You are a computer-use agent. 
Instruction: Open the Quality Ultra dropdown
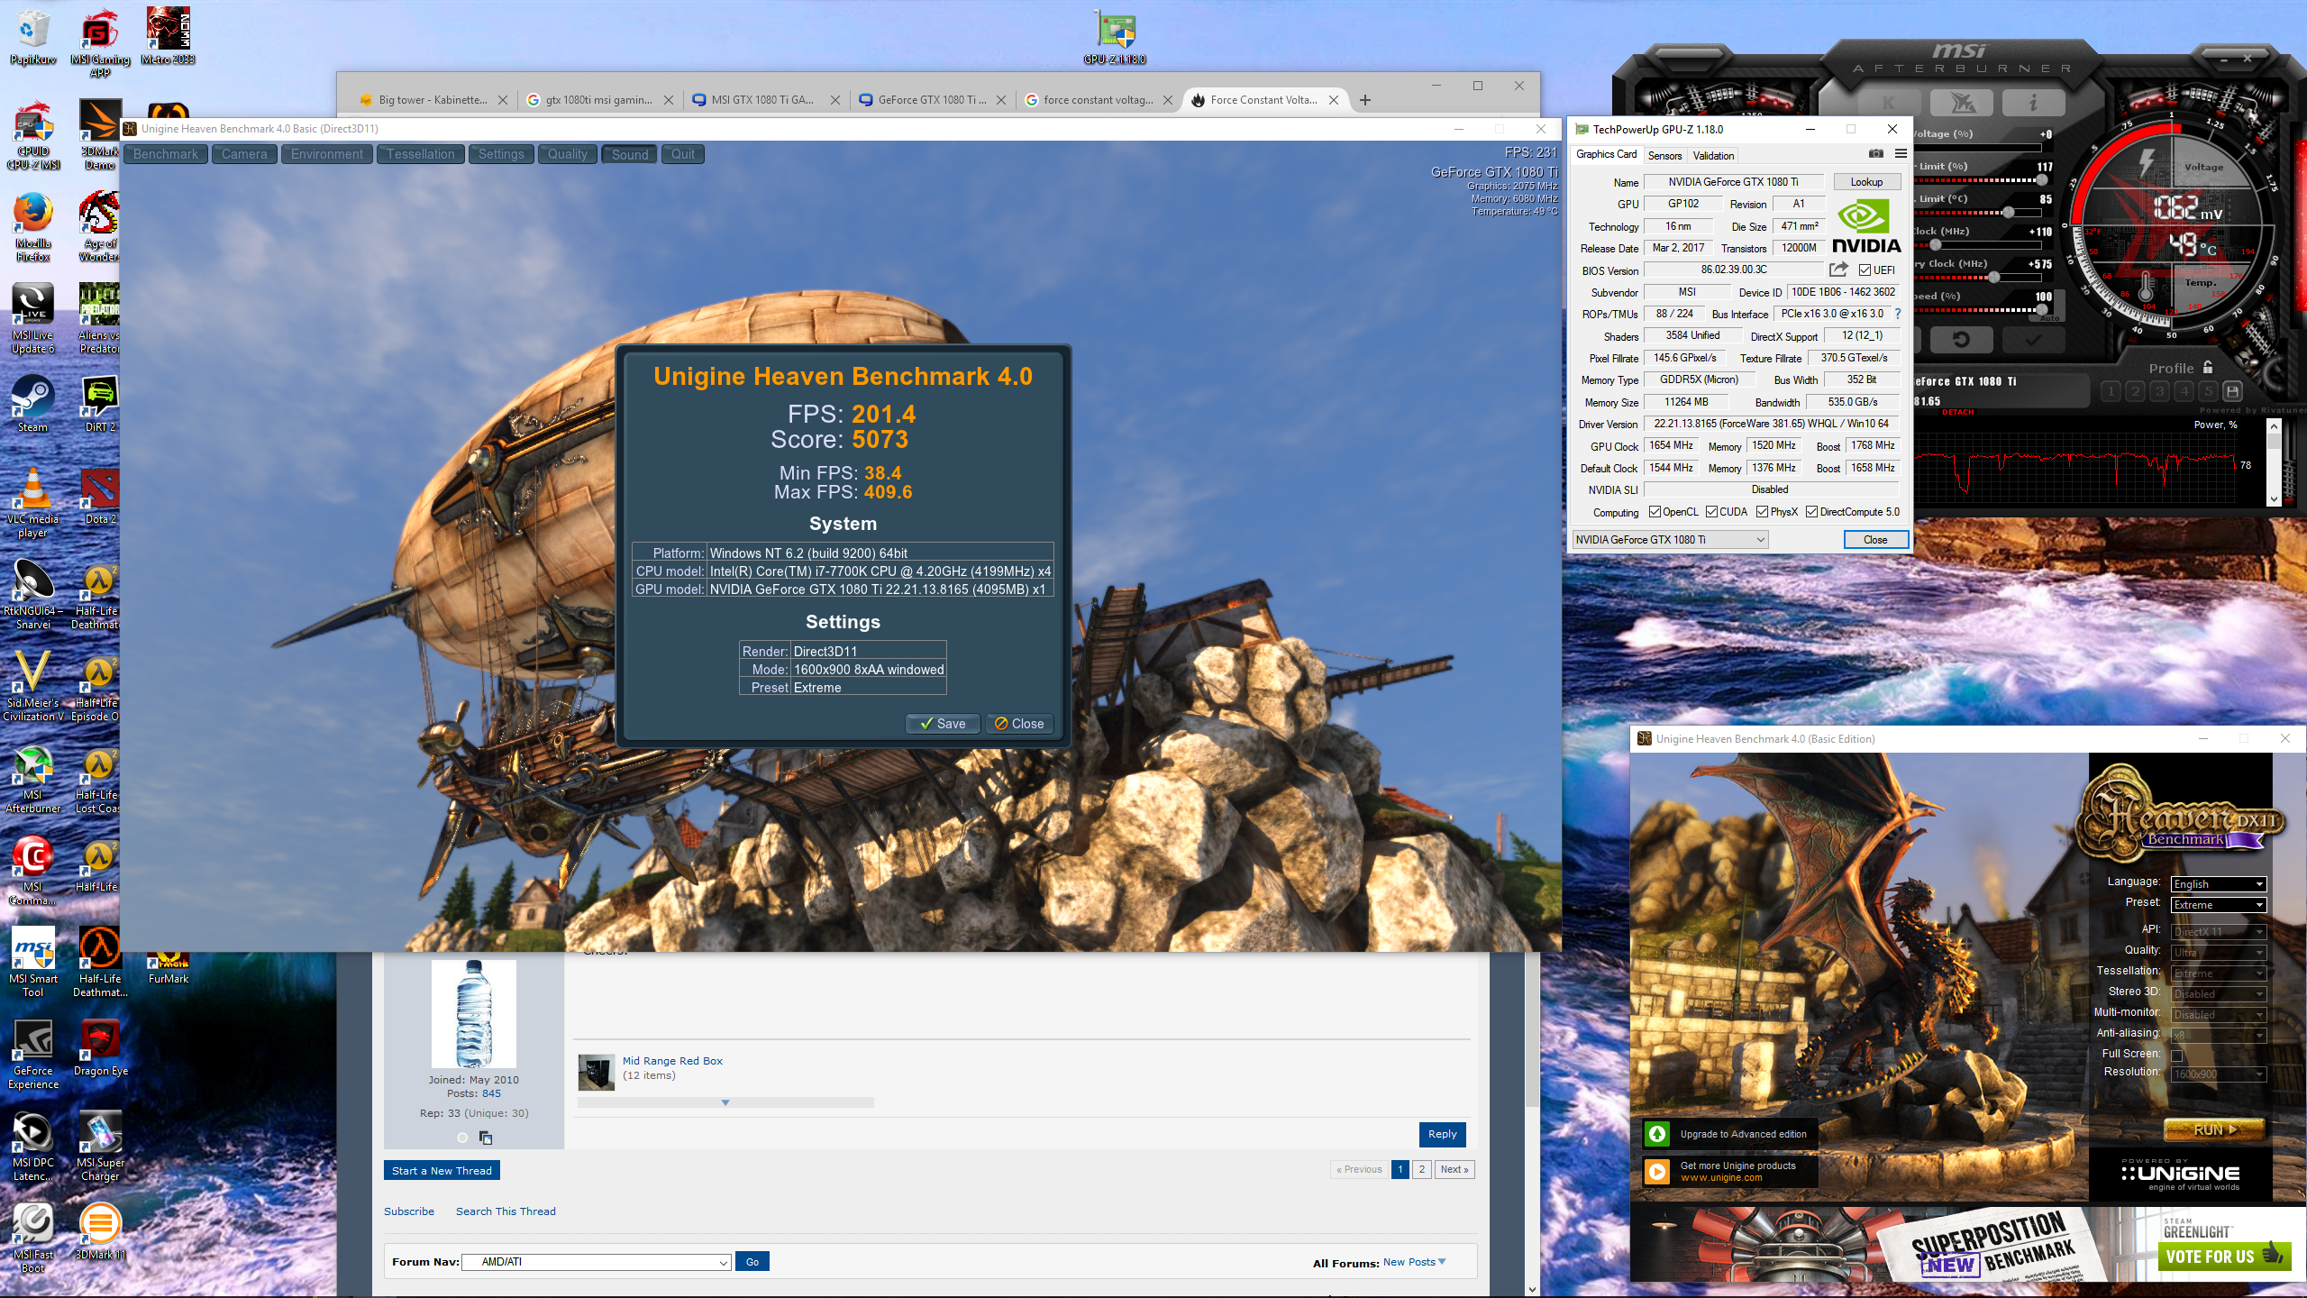[x=2218, y=952]
